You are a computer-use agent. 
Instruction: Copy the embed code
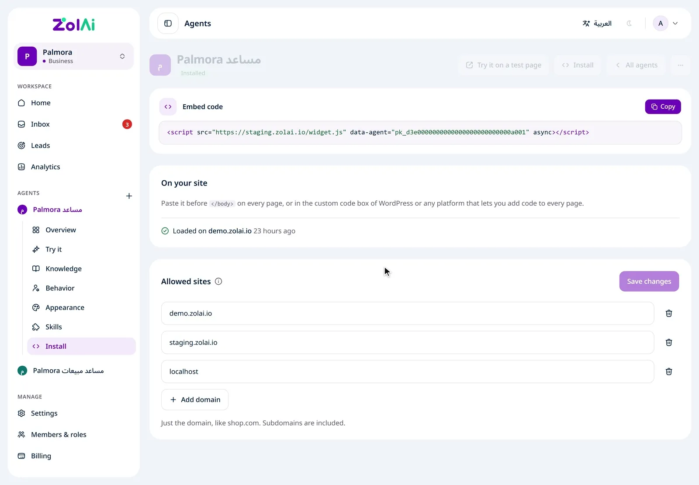pyautogui.click(x=663, y=107)
